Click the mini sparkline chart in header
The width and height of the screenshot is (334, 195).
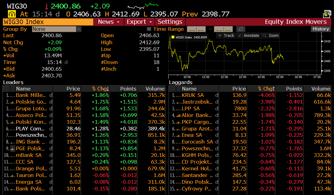coord(143,6)
